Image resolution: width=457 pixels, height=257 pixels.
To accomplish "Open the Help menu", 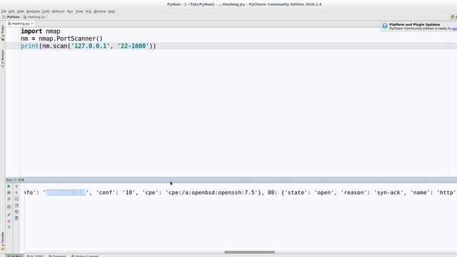I will [111, 11].
